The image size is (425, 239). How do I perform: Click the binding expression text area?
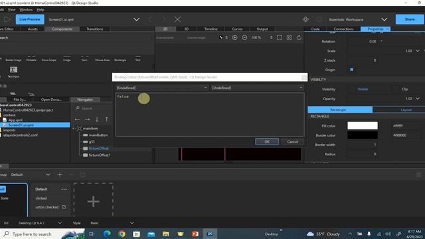(x=210, y=114)
